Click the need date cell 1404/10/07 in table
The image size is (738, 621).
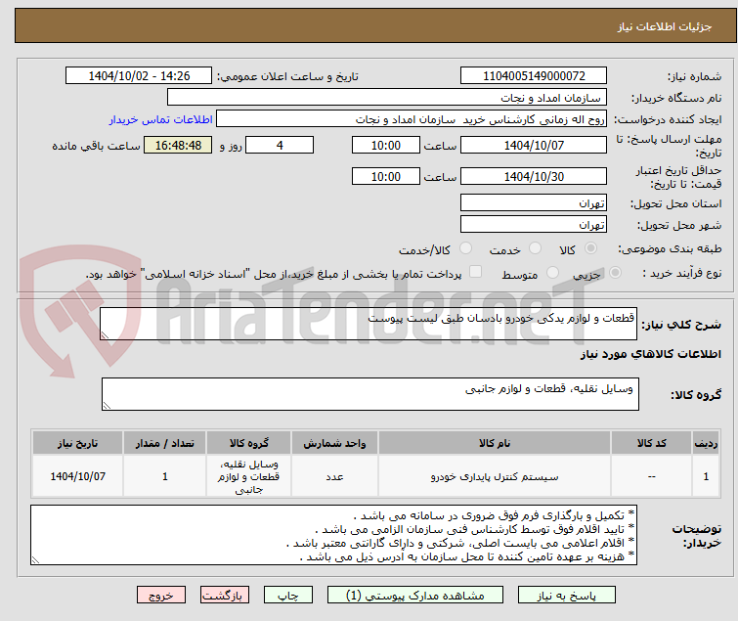[77, 477]
